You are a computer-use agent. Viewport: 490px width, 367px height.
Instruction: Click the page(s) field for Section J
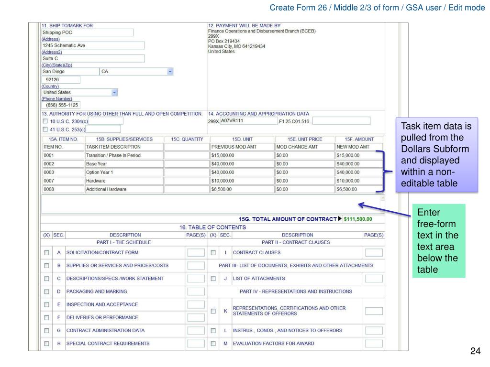pos(374,279)
